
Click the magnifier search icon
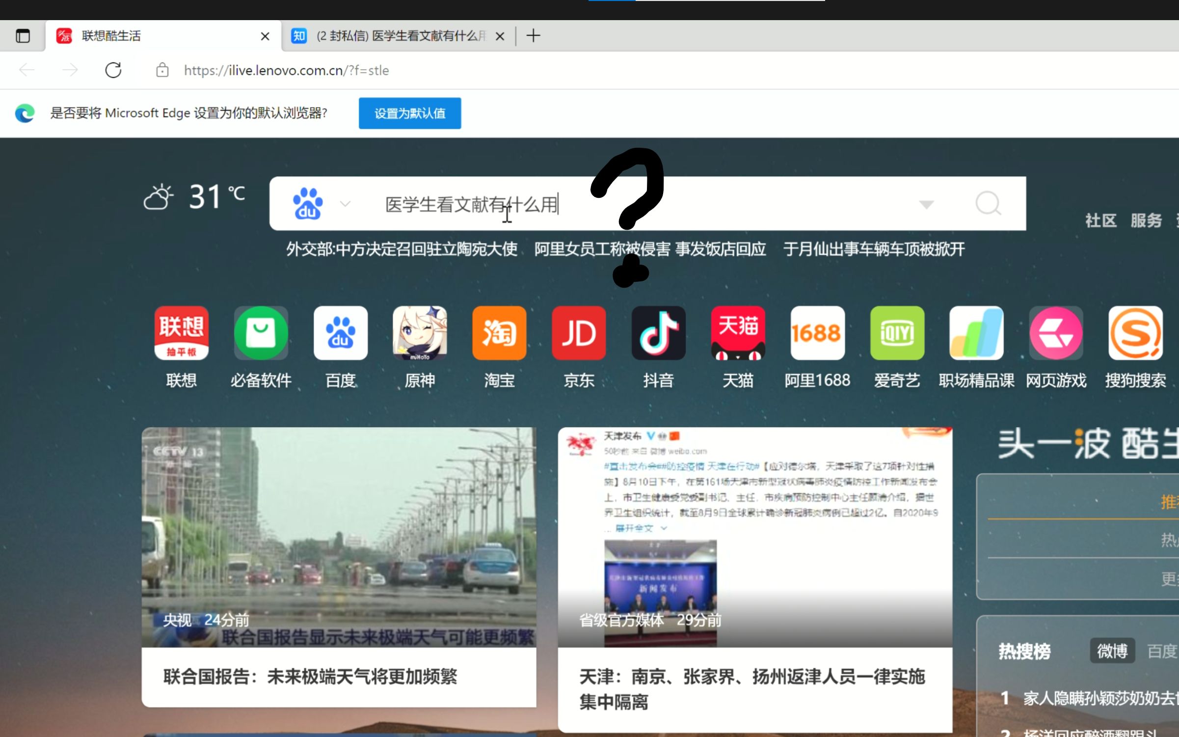pyautogui.click(x=988, y=203)
